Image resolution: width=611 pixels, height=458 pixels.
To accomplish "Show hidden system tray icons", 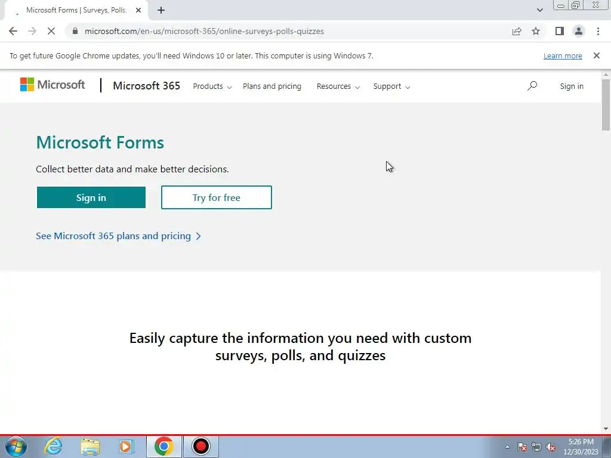I will point(507,447).
